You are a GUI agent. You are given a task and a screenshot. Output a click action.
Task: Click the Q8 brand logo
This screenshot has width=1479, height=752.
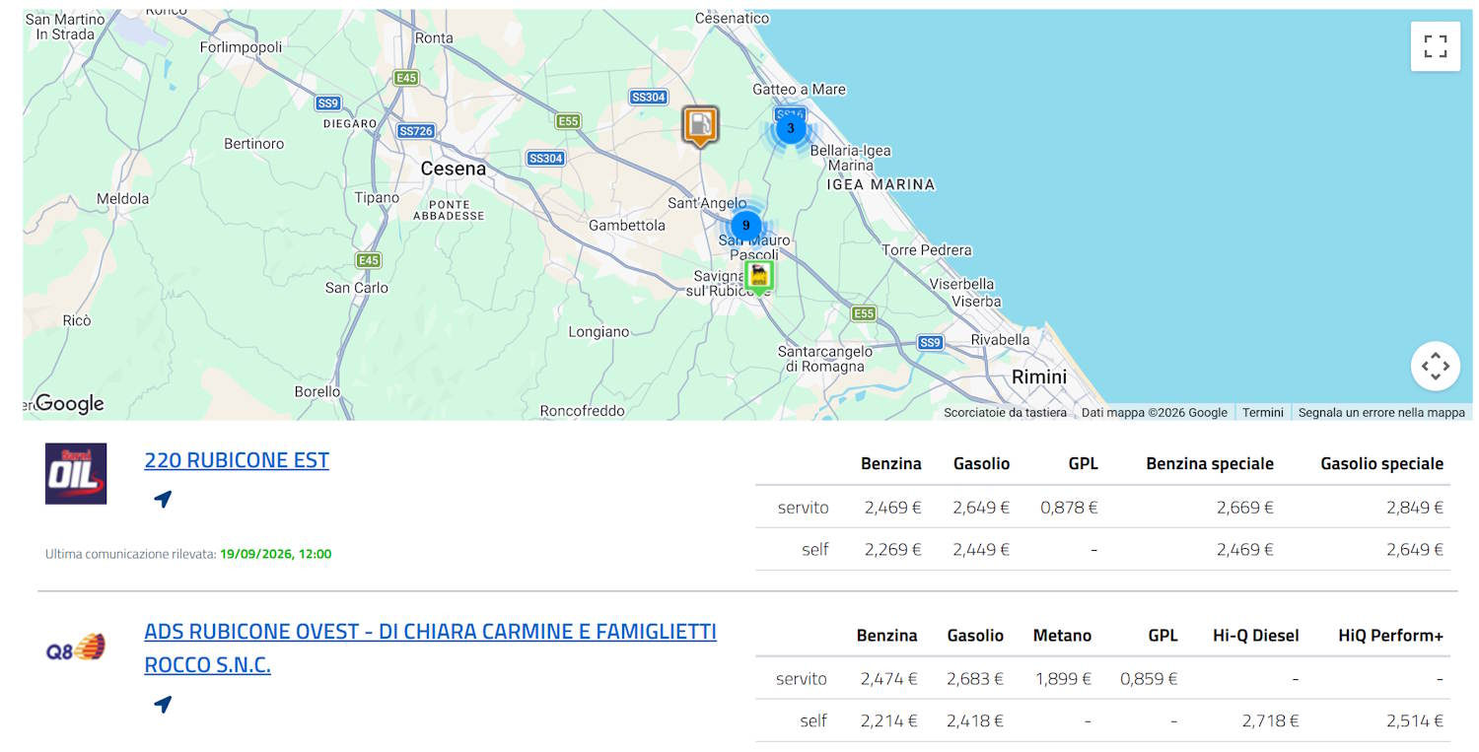(76, 648)
